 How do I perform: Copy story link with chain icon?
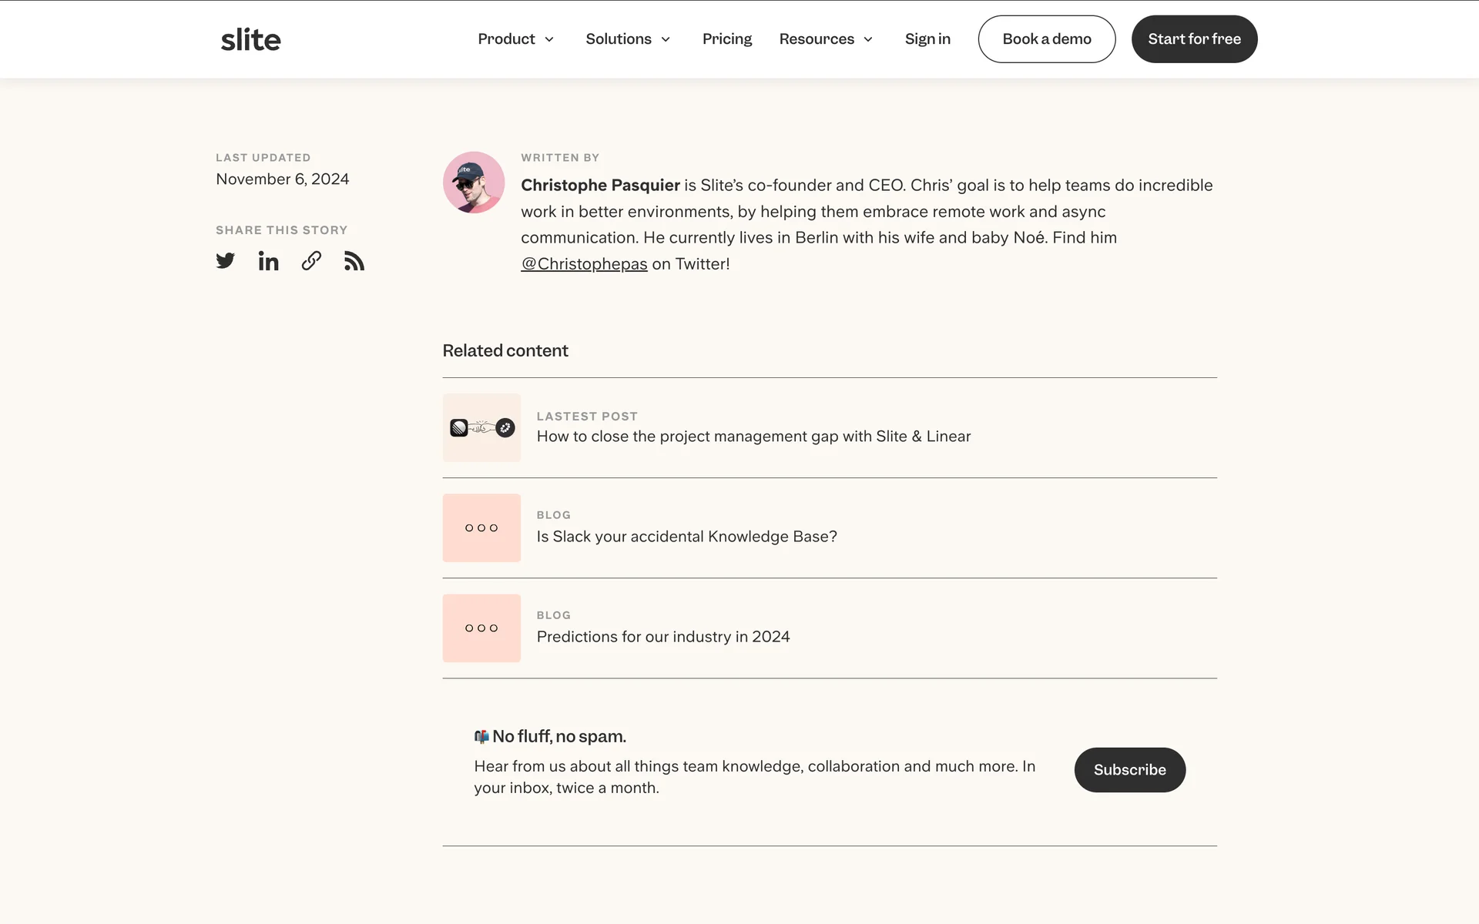[x=311, y=261]
